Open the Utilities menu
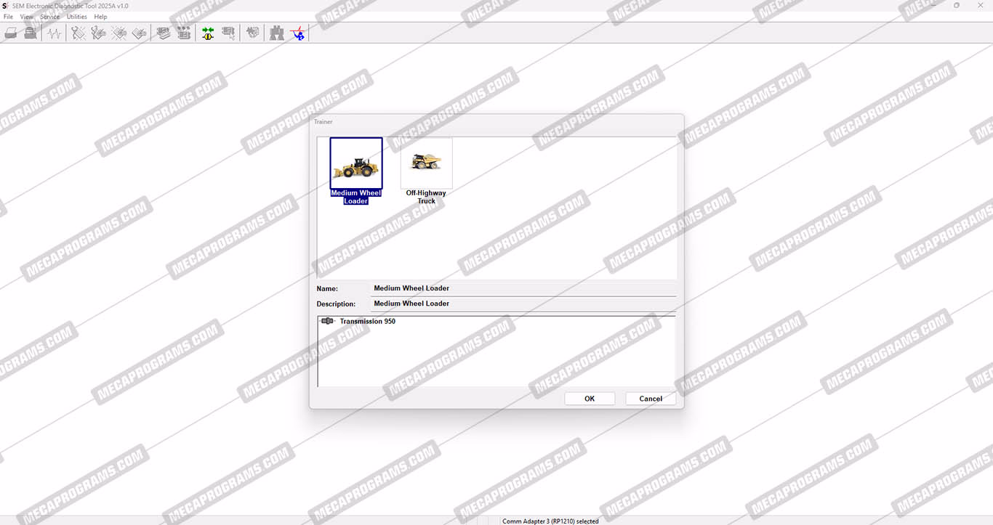The image size is (993, 525). coord(76,17)
